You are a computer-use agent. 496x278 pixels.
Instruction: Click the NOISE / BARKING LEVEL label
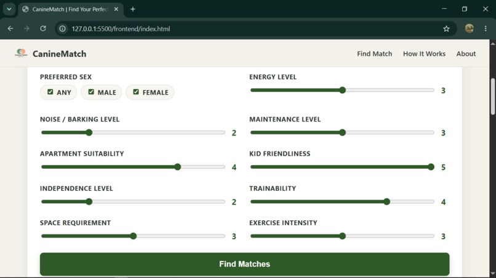click(80, 119)
